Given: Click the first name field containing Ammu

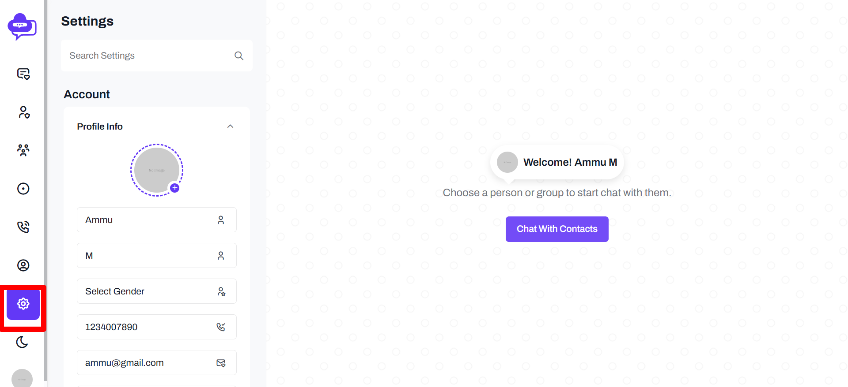Looking at the screenshot, I should click(157, 220).
